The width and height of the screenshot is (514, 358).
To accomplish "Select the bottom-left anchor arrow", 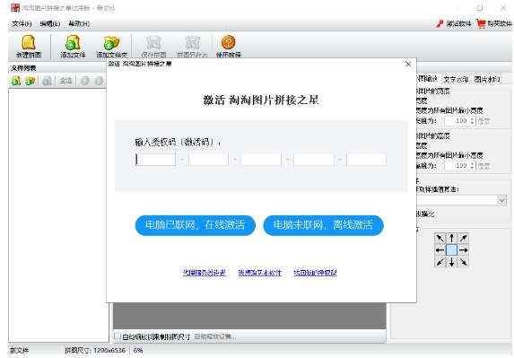I will point(440,262).
